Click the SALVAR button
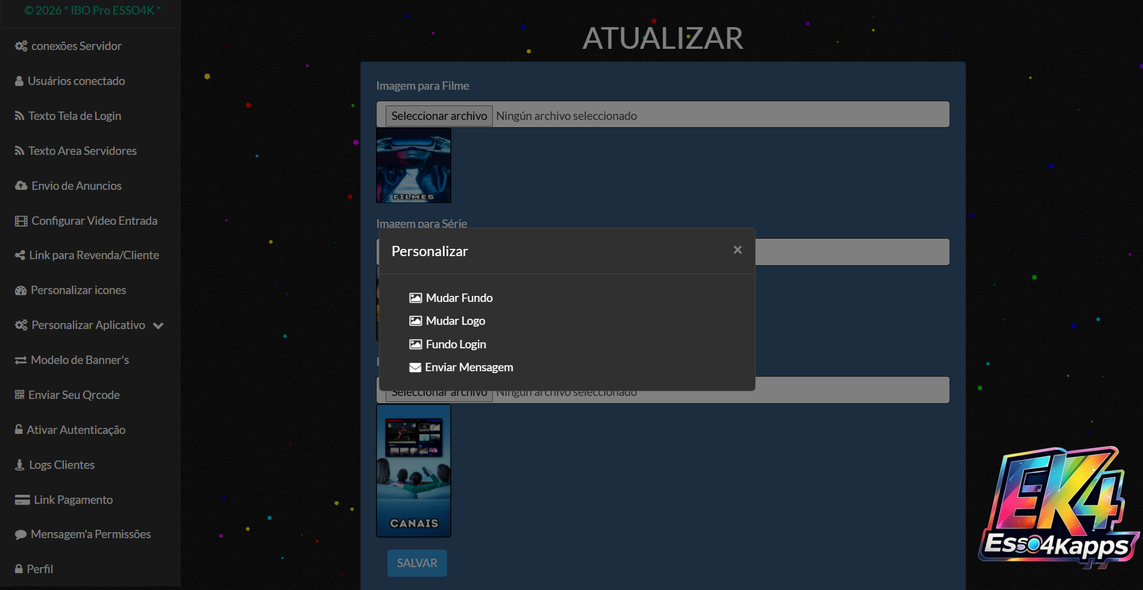The width and height of the screenshot is (1143, 590). click(x=417, y=563)
